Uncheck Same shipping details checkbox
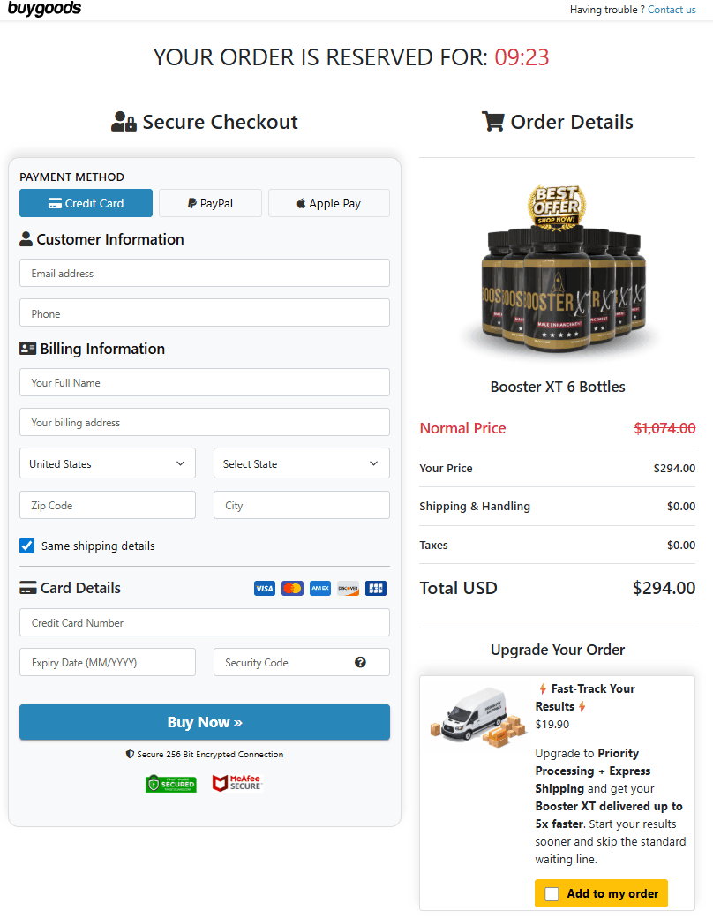 click(x=27, y=546)
